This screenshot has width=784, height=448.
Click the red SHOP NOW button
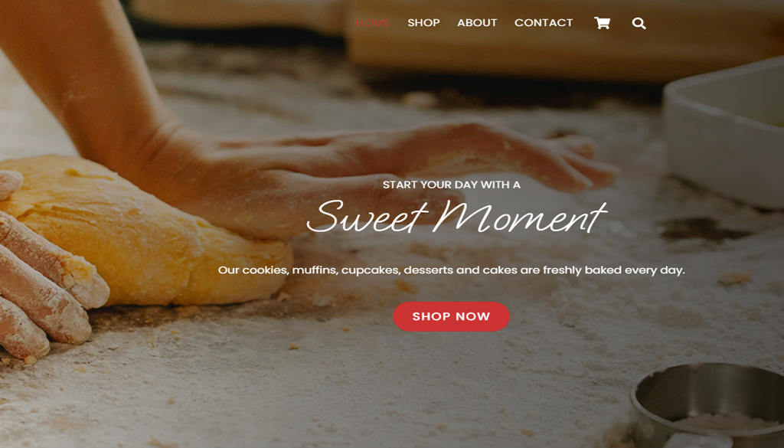point(451,316)
